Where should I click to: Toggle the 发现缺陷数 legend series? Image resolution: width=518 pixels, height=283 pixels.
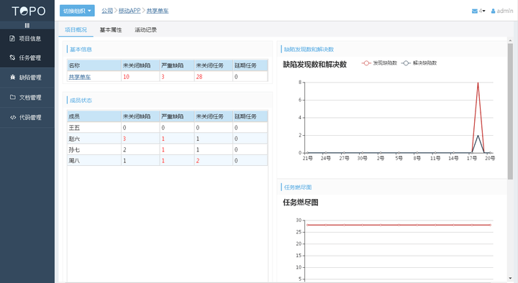(x=379, y=62)
